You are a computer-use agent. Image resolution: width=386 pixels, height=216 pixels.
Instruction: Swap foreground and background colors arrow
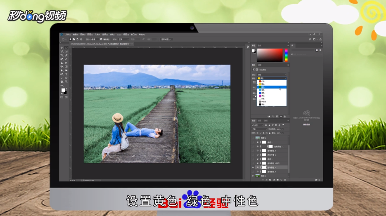[66, 89]
